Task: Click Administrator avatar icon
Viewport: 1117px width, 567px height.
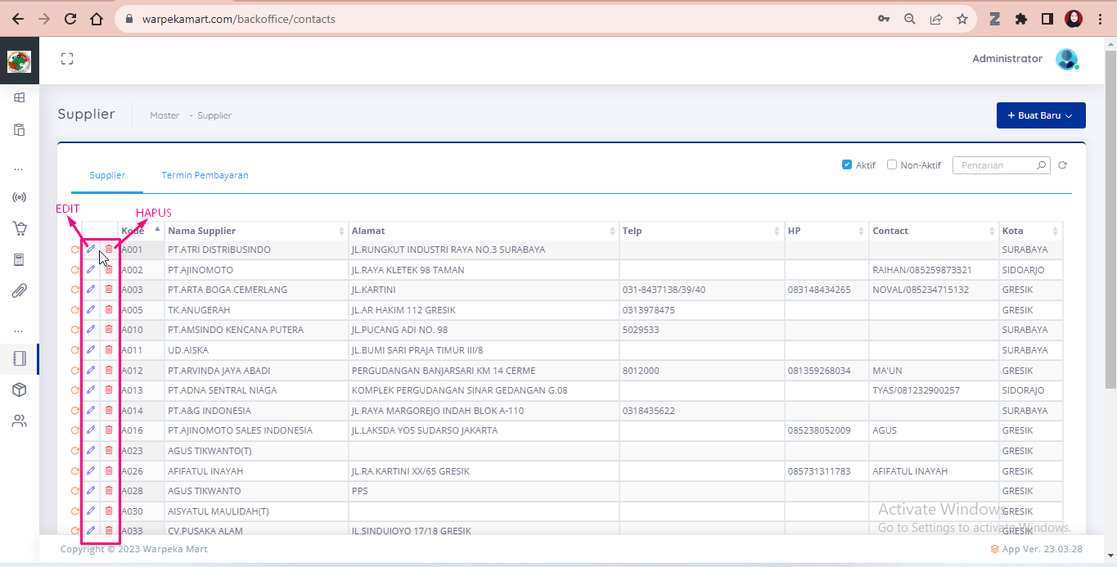Action: tap(1066, 59)
